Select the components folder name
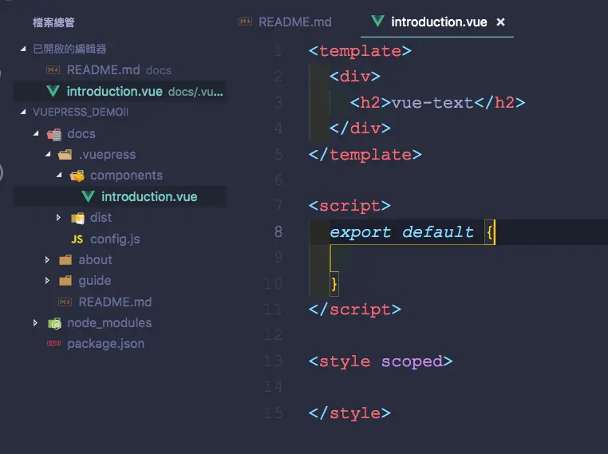The height and width of the screenshot is (454, 608). pos(126,176)
